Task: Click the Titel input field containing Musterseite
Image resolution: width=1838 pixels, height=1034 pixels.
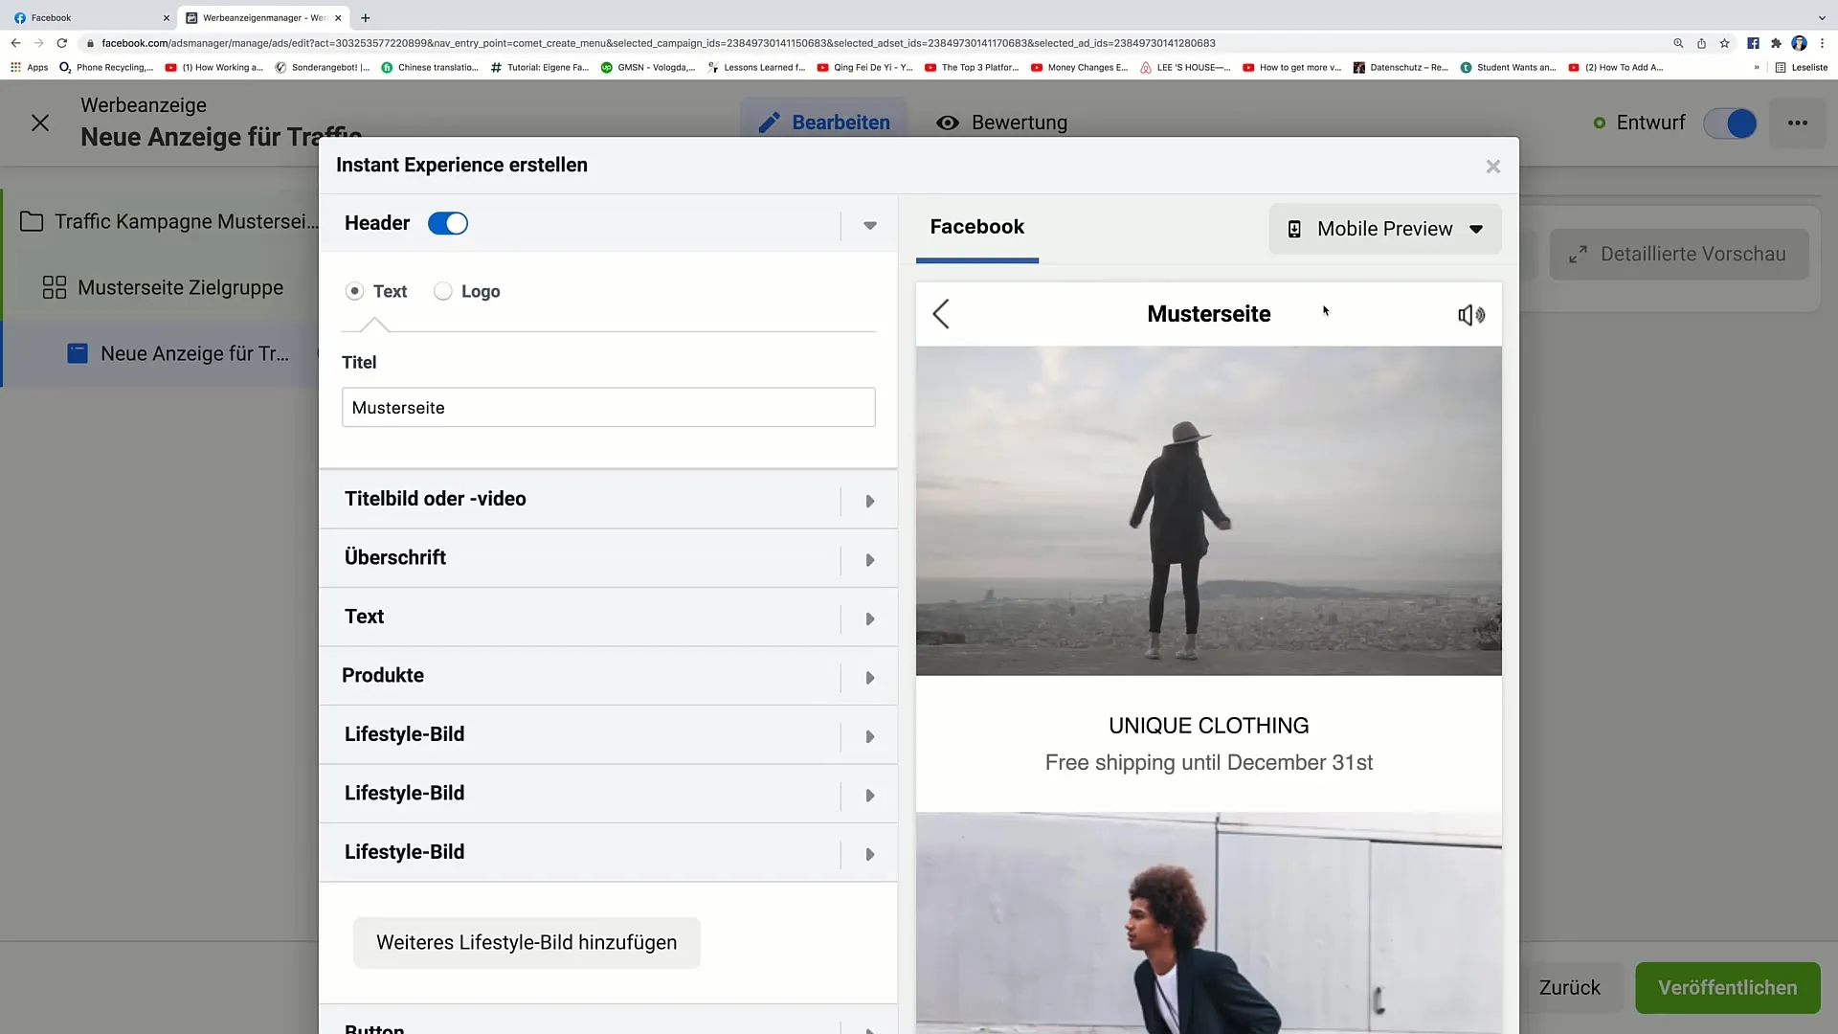Action: [608, 407]
